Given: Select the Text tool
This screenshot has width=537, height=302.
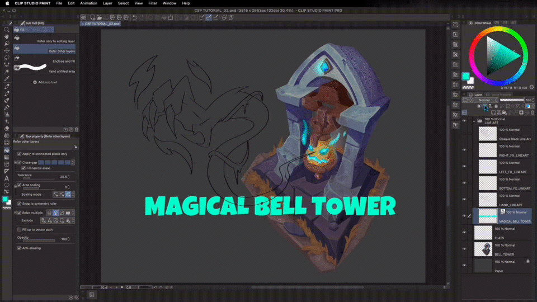Looking at the screenshot, I should [x=7, y=178].
